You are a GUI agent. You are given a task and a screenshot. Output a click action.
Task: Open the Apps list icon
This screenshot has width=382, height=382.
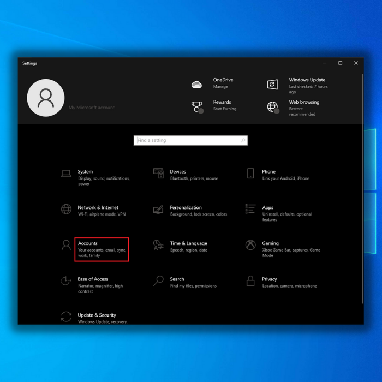pyautogui.click(x=250, y=209)
